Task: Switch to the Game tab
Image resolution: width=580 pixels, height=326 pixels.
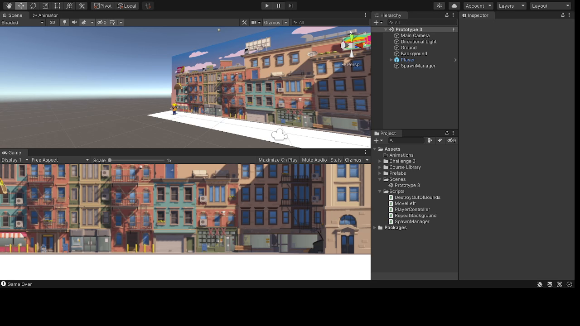Action: [12, 153]
